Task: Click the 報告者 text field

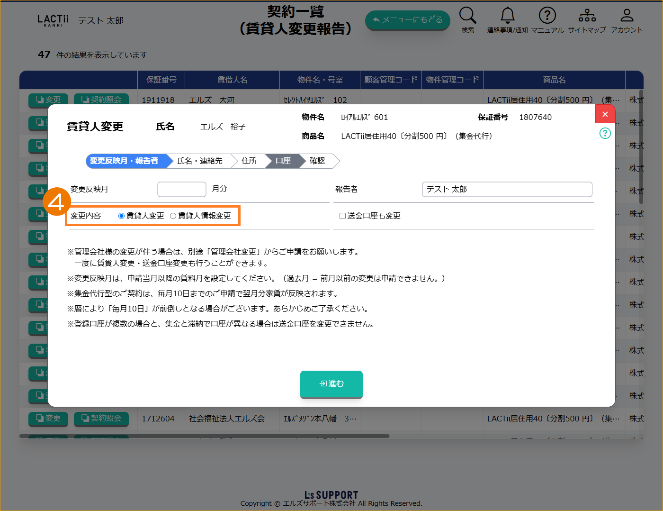Action: click(507, 189)
